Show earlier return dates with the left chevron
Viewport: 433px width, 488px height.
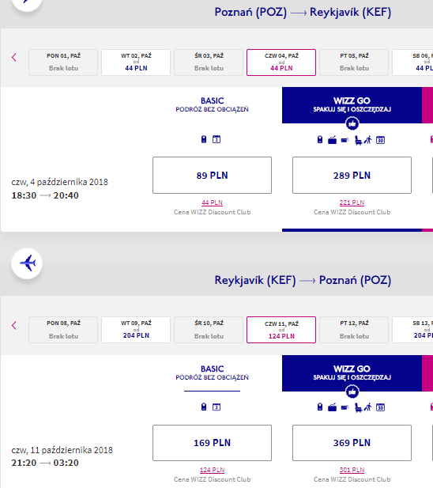14,326
